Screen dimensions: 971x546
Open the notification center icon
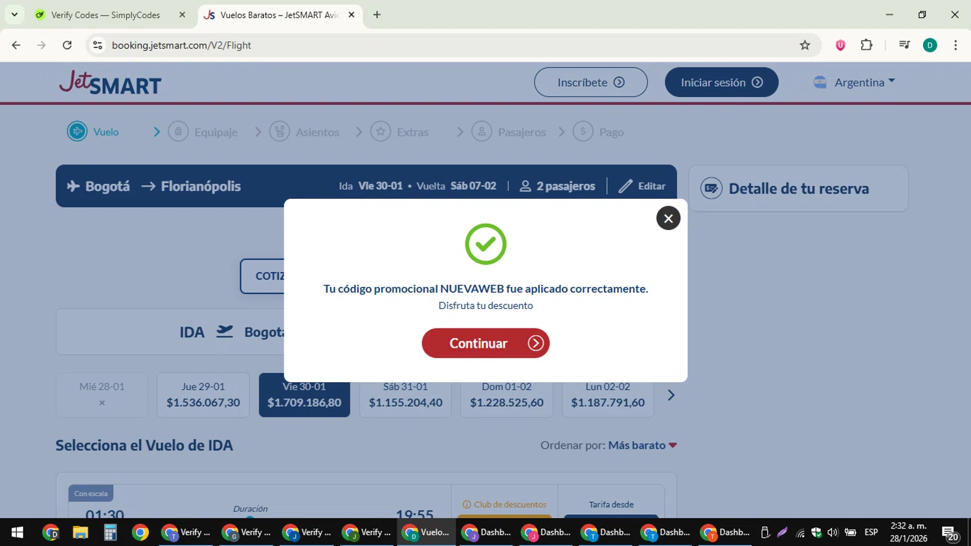coord(950,533)
